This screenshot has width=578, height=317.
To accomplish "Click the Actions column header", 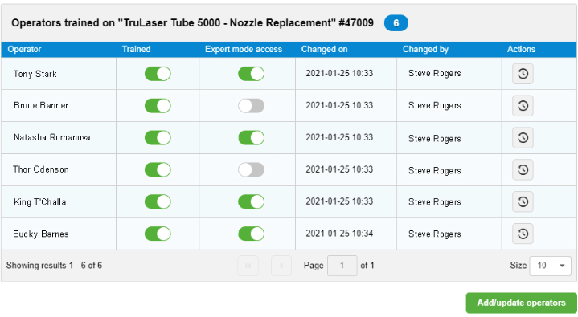I will tap(521, 49).
